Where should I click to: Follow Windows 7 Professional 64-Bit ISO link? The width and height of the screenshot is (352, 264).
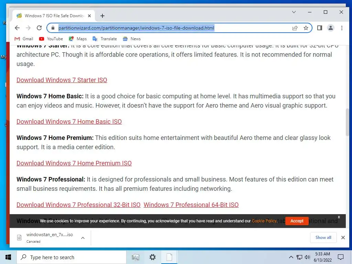(x=191, y=205)
